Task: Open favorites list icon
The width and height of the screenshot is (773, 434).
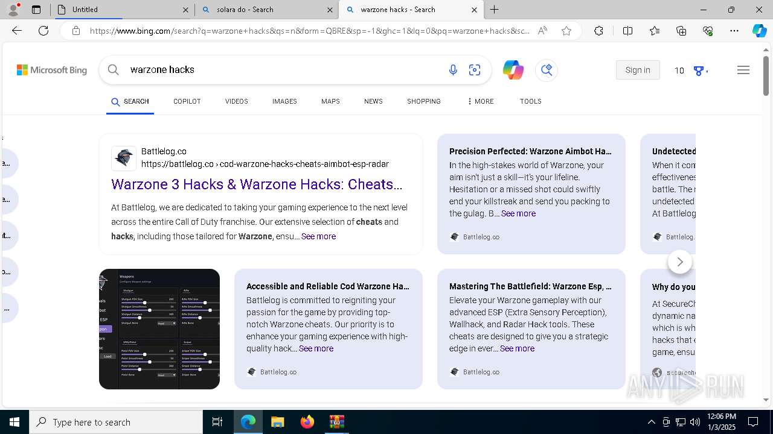Action: [x=655, y=31]
